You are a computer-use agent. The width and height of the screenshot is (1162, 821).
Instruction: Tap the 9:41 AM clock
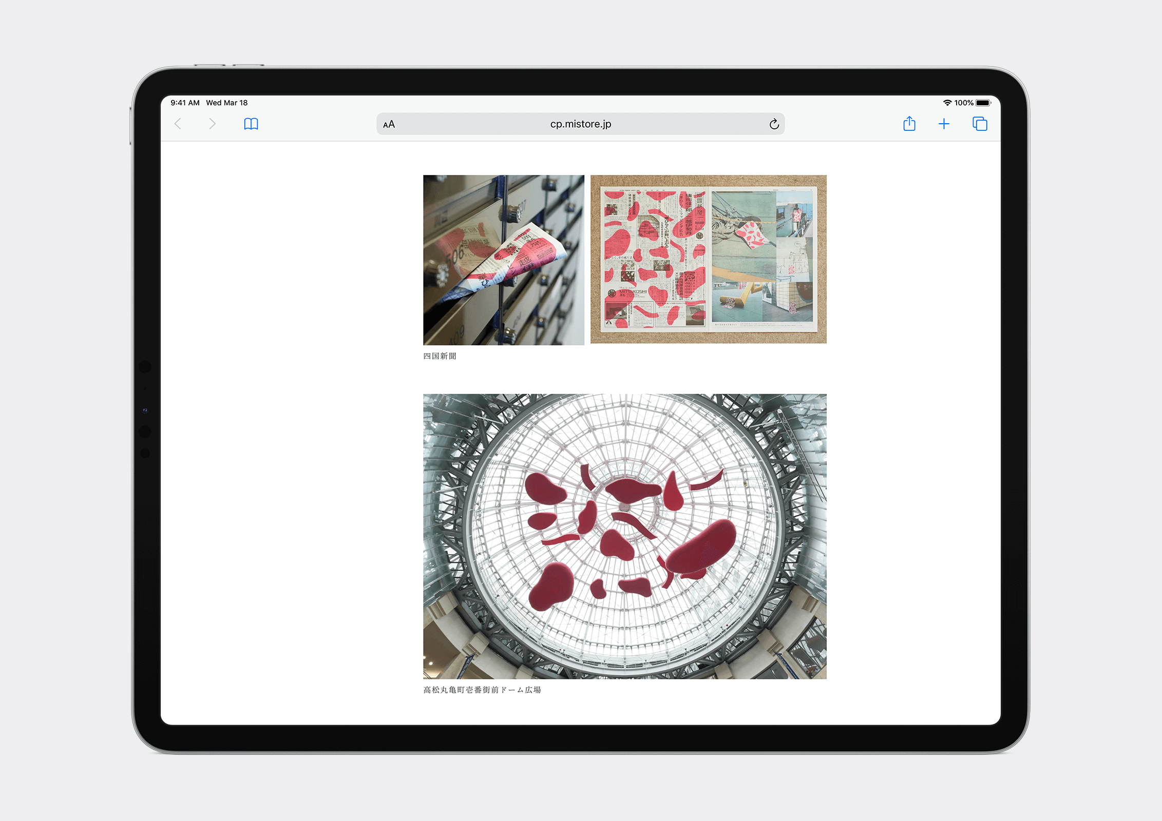tap(185, 103)
